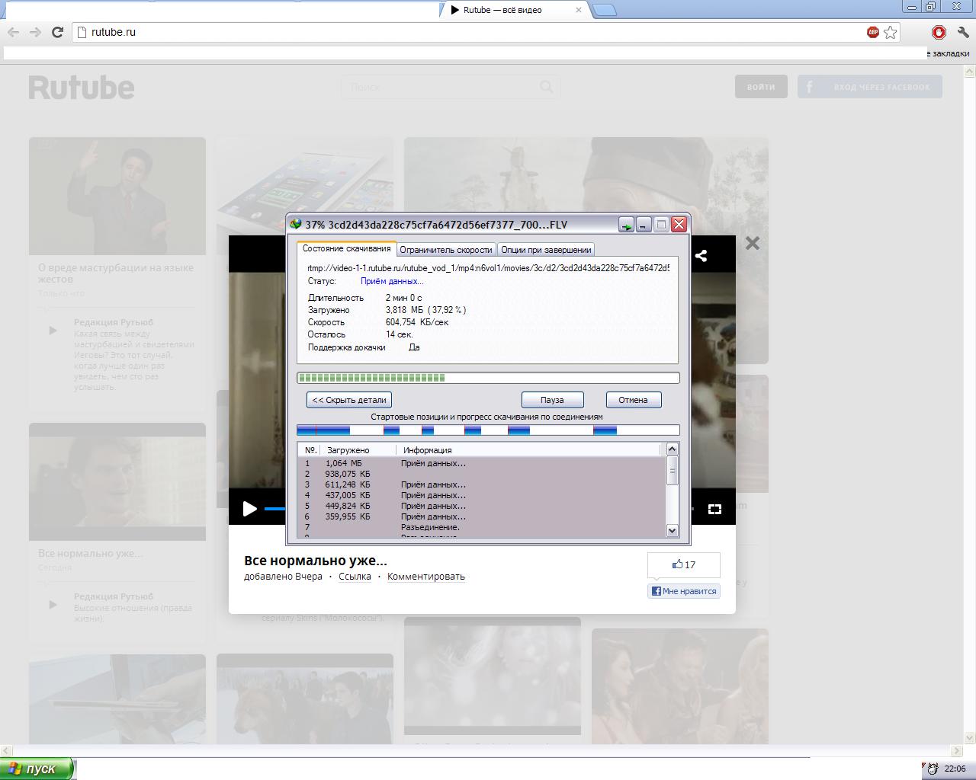Switch to Ограничитель скорости tab
This screenshot has width=976, height=780.
click(446, 249)
